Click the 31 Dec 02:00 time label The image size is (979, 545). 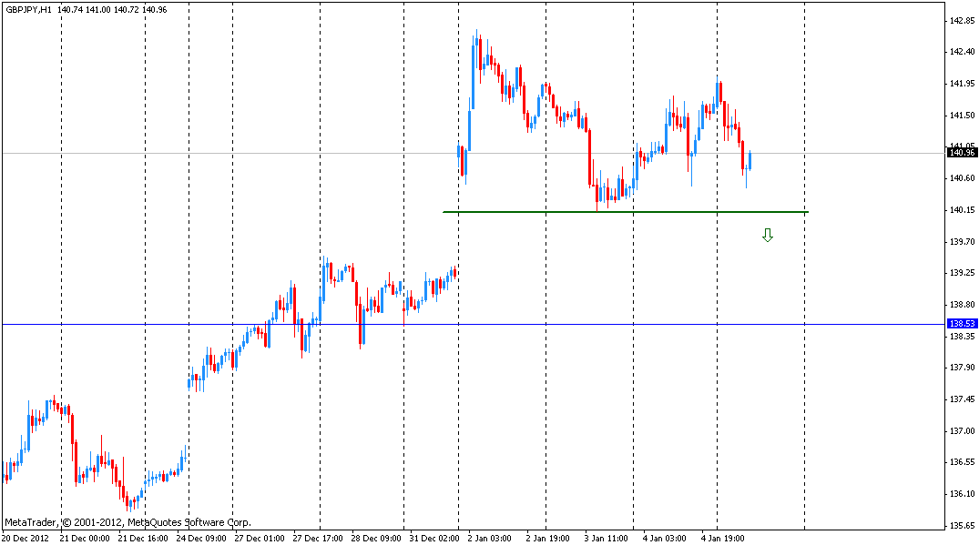coord(434,538)
